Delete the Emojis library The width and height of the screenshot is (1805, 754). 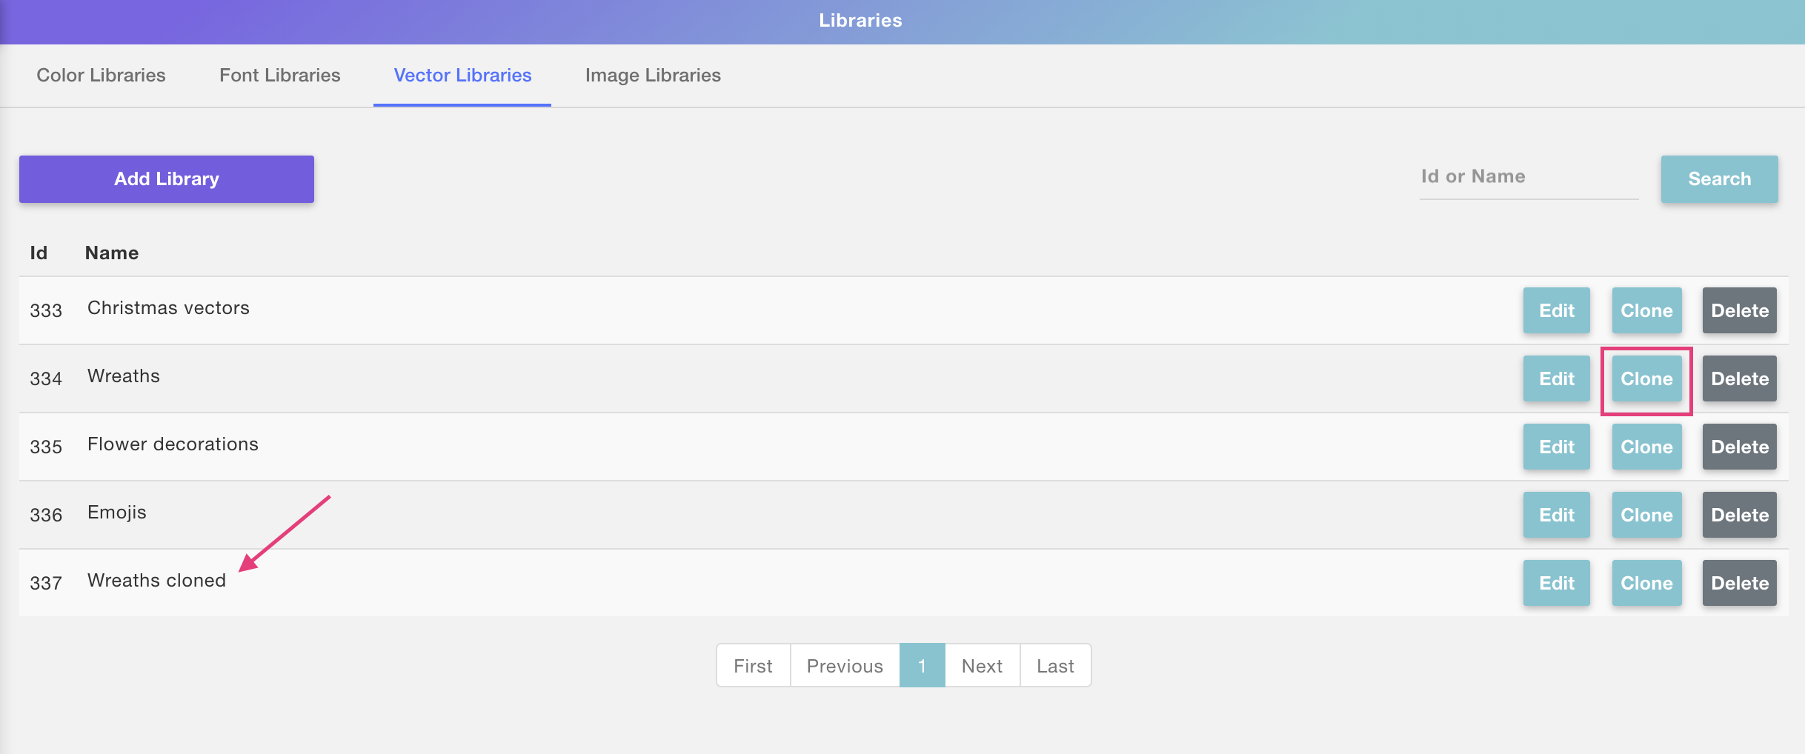[1739, 515]
